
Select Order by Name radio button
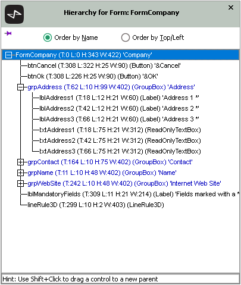[48, 37]
